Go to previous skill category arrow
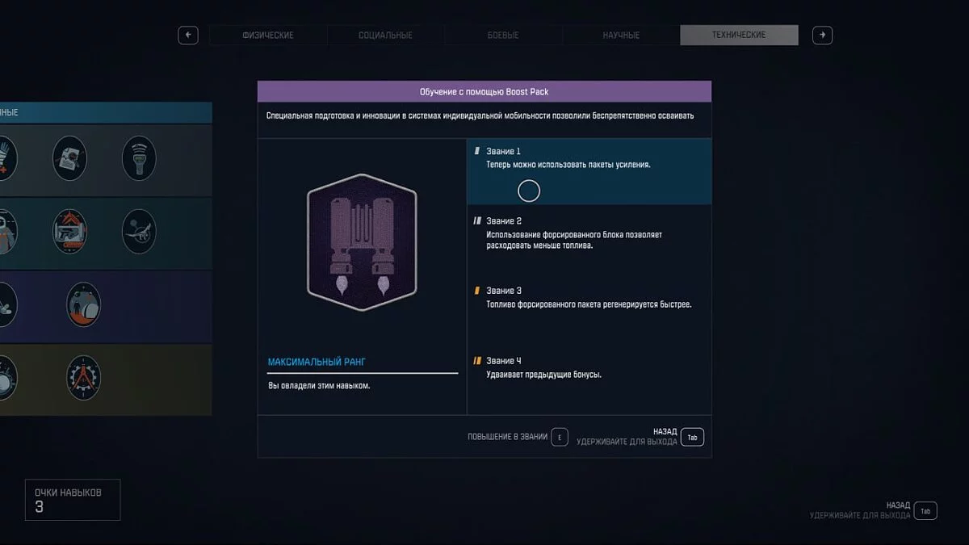 coord(188,35)
